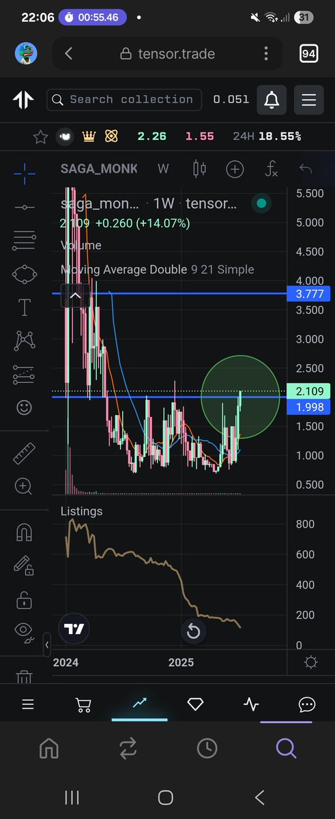This screenshot has height=819, width=335.
Task: Collapse the drawing toolbar with the side arrow
Action: coord(47,644)
